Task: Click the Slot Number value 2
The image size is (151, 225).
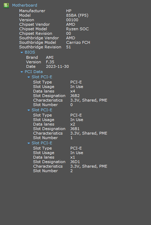Action: 71,171
